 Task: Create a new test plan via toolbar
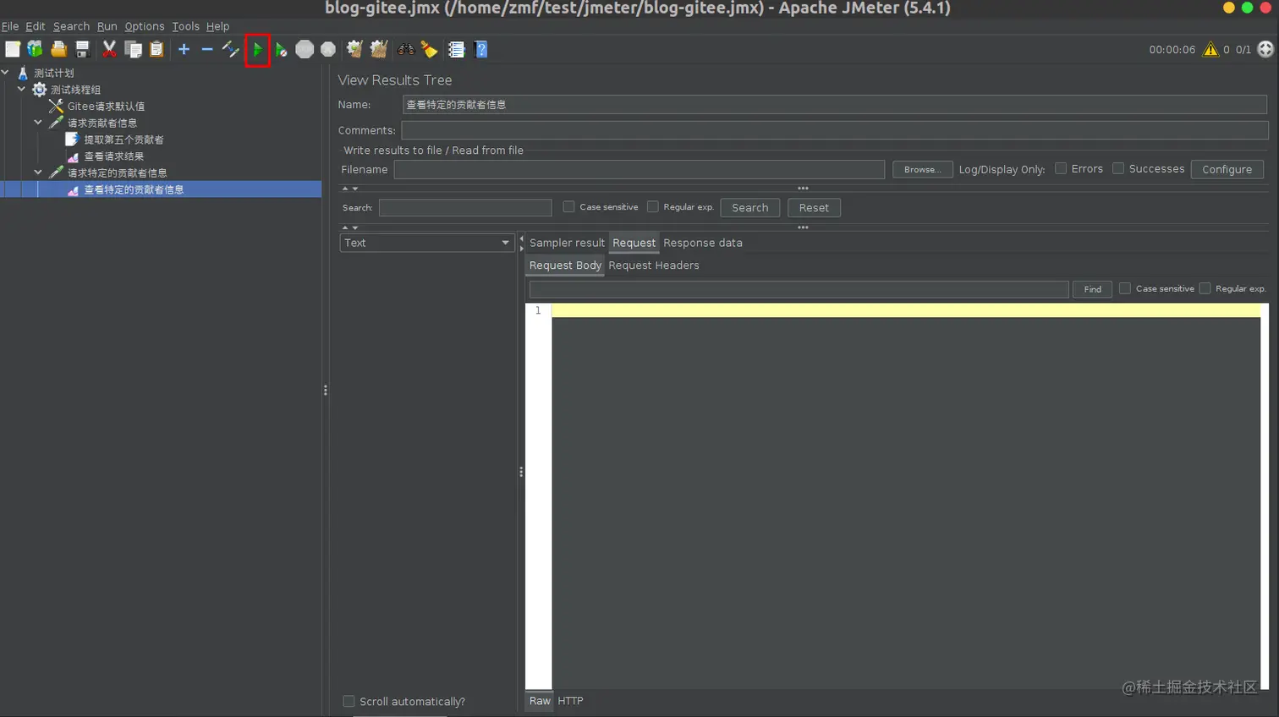tap(13, 50)
